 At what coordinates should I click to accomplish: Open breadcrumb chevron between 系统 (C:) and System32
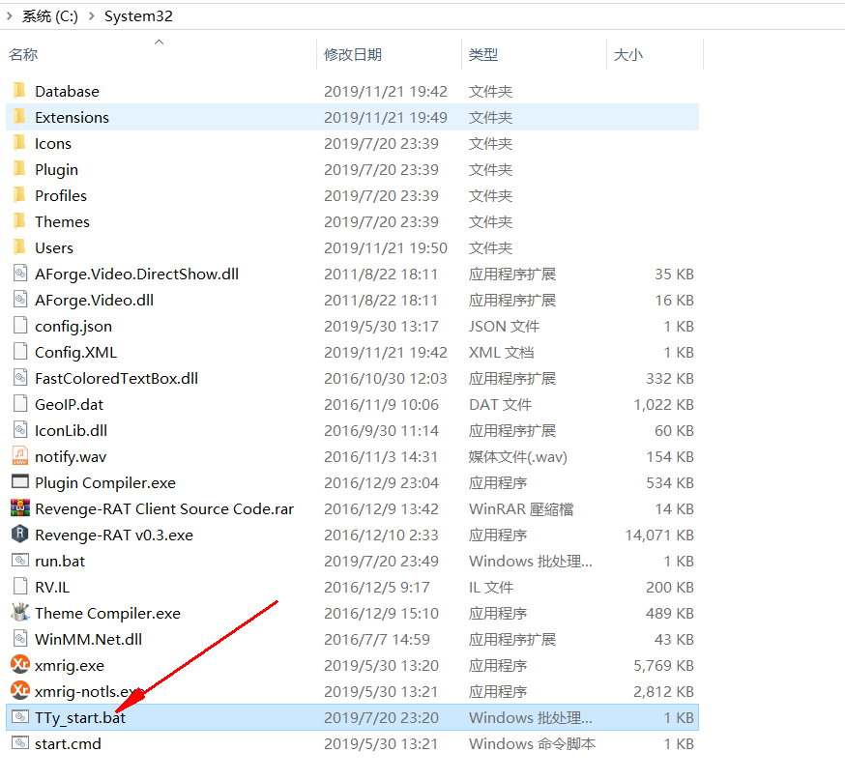click(x=92, y=16)
